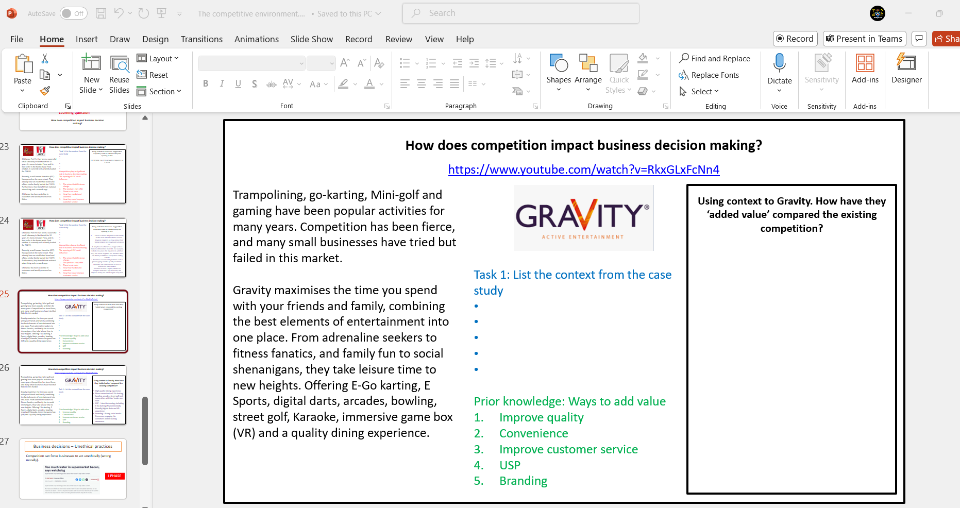Clear all formatting
960x508 pixels.
pyautogui.click(x=379, y=63)
